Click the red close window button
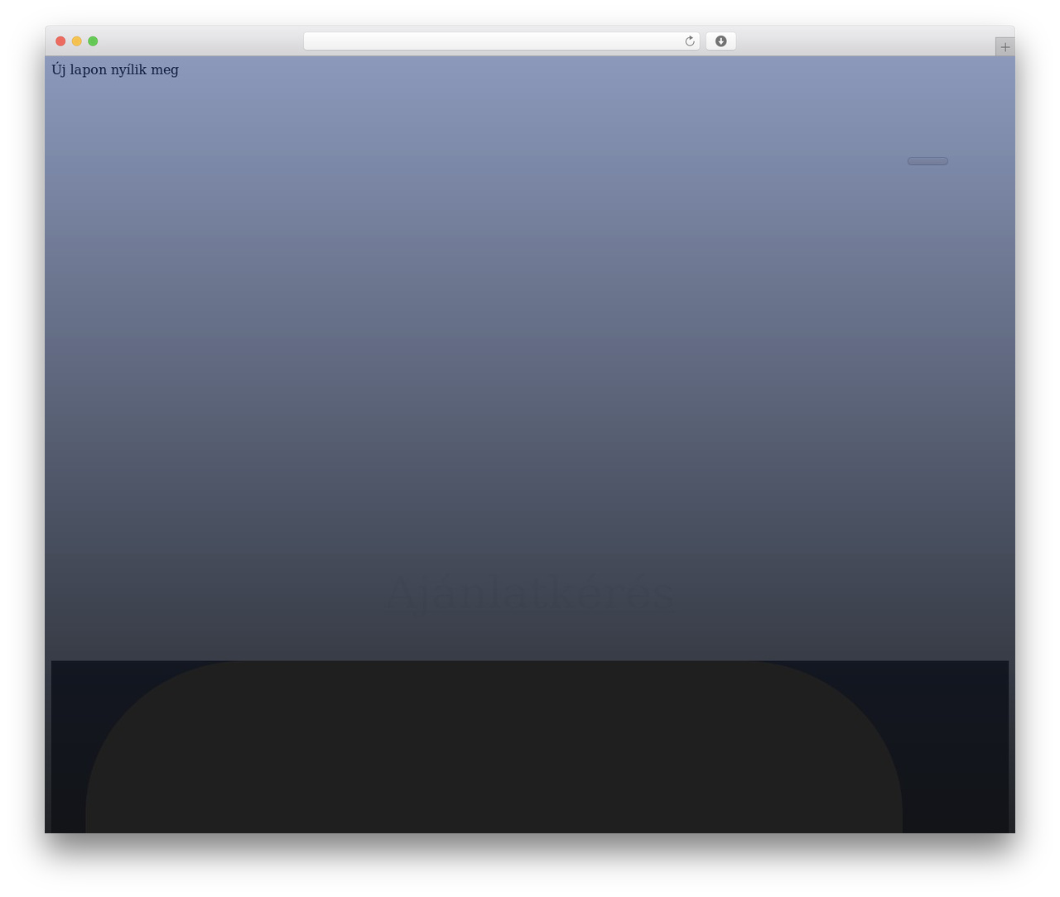The image size is (1060, 897). point(60,41)
